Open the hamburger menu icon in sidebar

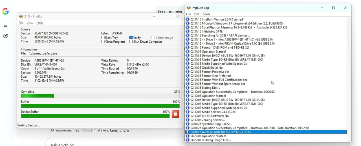[x=5, y=26]
